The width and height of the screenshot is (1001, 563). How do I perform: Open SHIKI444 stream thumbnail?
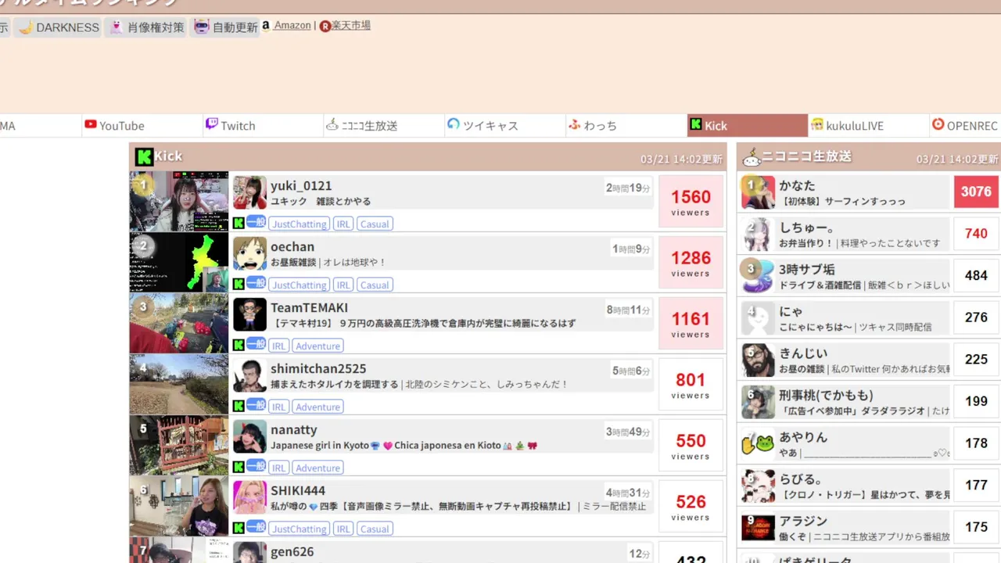coord(179,507)
